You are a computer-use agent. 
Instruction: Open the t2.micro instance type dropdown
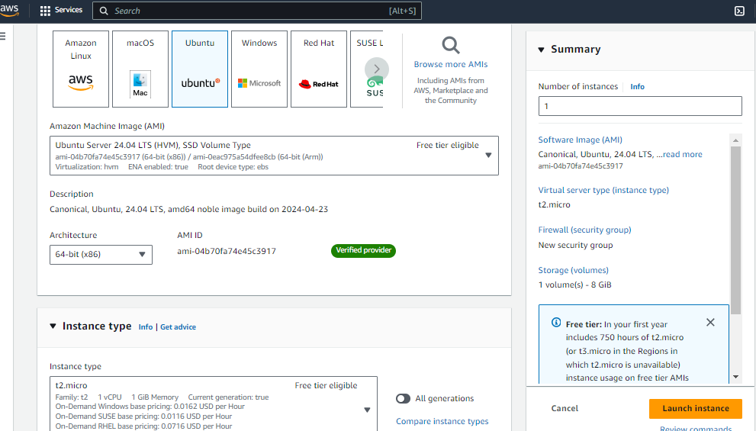pos(213,404)
